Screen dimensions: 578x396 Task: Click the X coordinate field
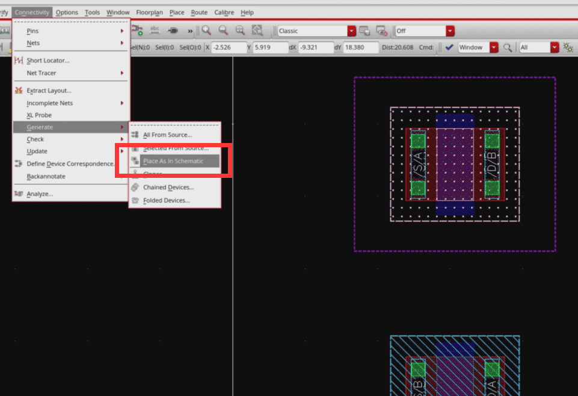pos(229,47)
